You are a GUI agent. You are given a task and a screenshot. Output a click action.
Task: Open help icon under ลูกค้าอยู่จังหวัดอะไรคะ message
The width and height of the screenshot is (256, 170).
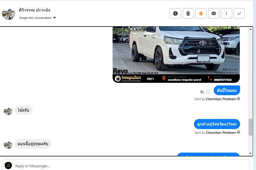pyautogui.click(x=238, y=132)
